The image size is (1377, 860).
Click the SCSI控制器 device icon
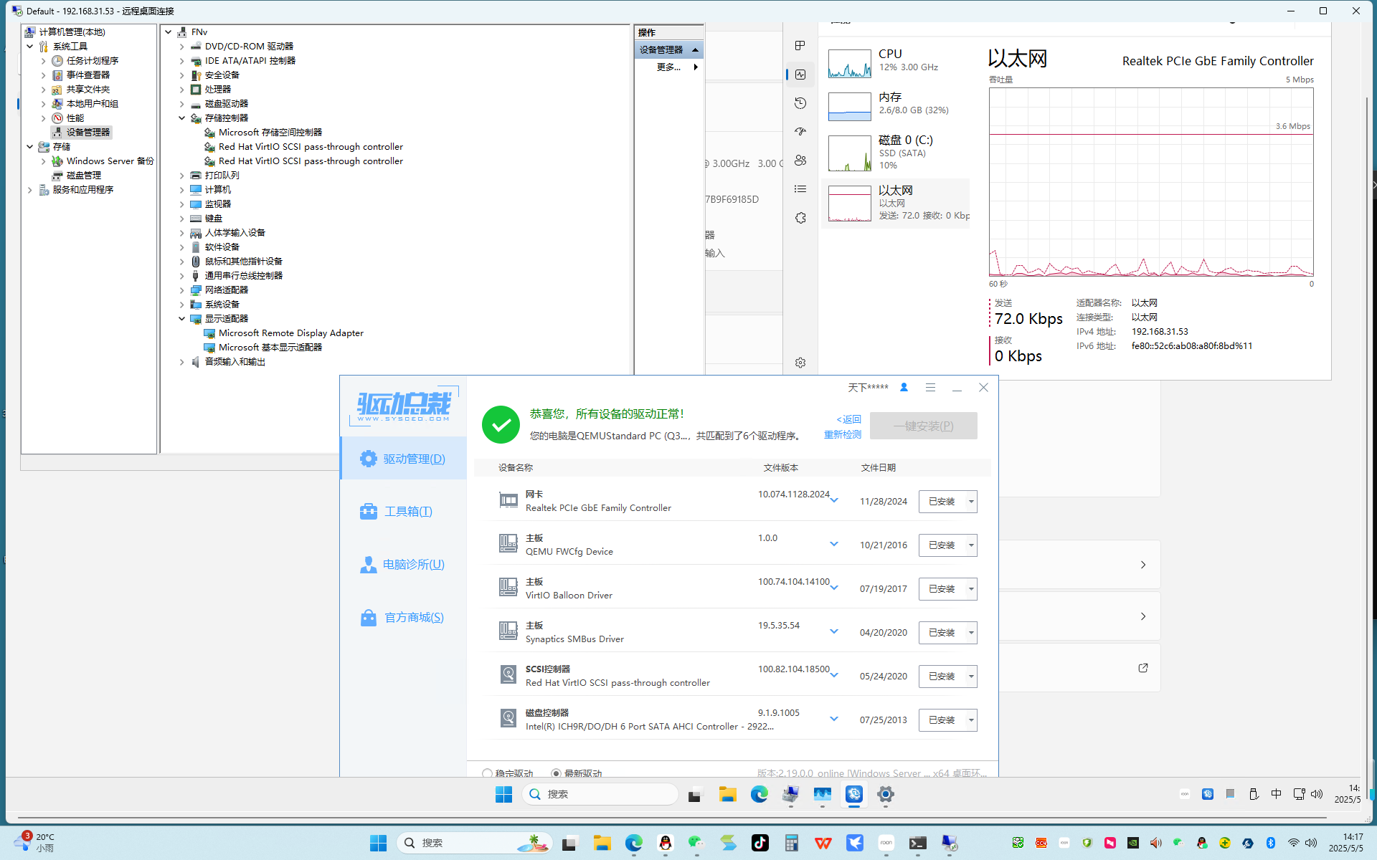click(x=508, y=674)
